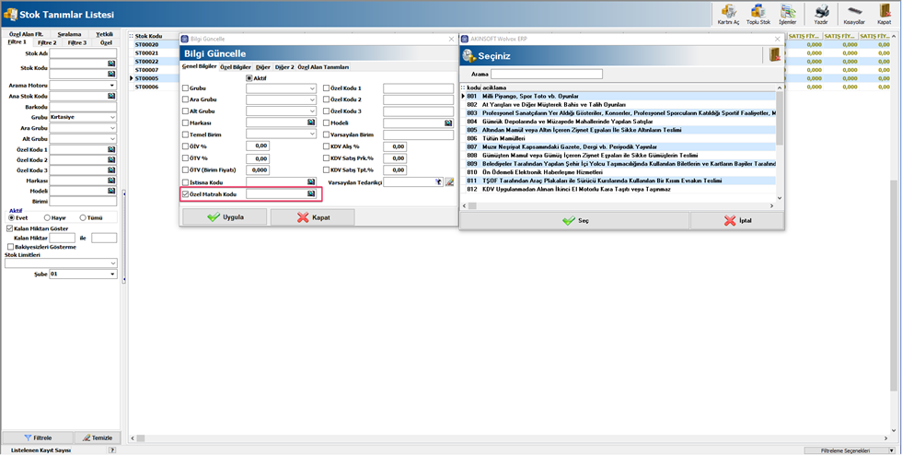
Task: Click the Seç button in selection dialog
Action: pos(574,221)
